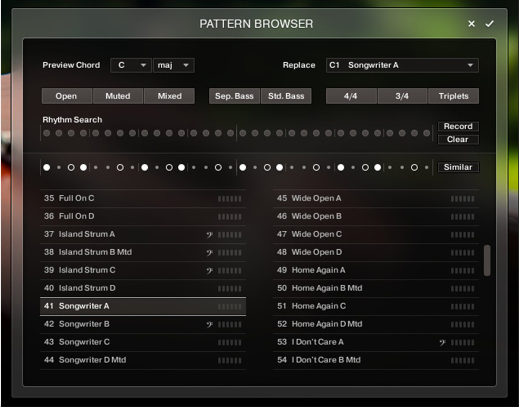Screen dimensions: 519x407
Task: Open the chord quality dropdown showing maj
Action: (x=173, y=65)
